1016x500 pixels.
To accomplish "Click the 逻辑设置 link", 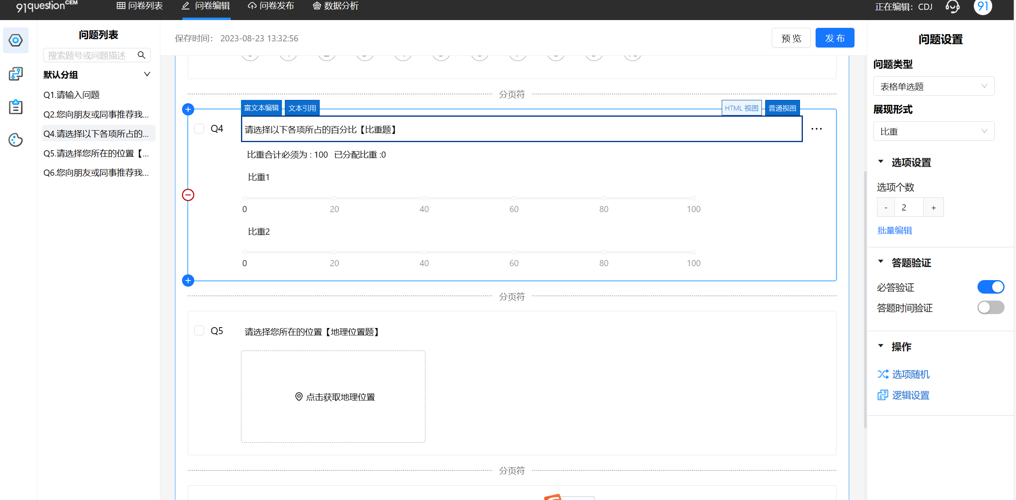I will (x=911, y=395).
